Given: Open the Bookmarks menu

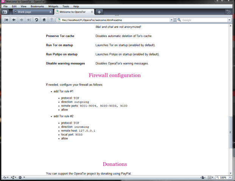Looking at the screenshot, I should pos(37,6).
